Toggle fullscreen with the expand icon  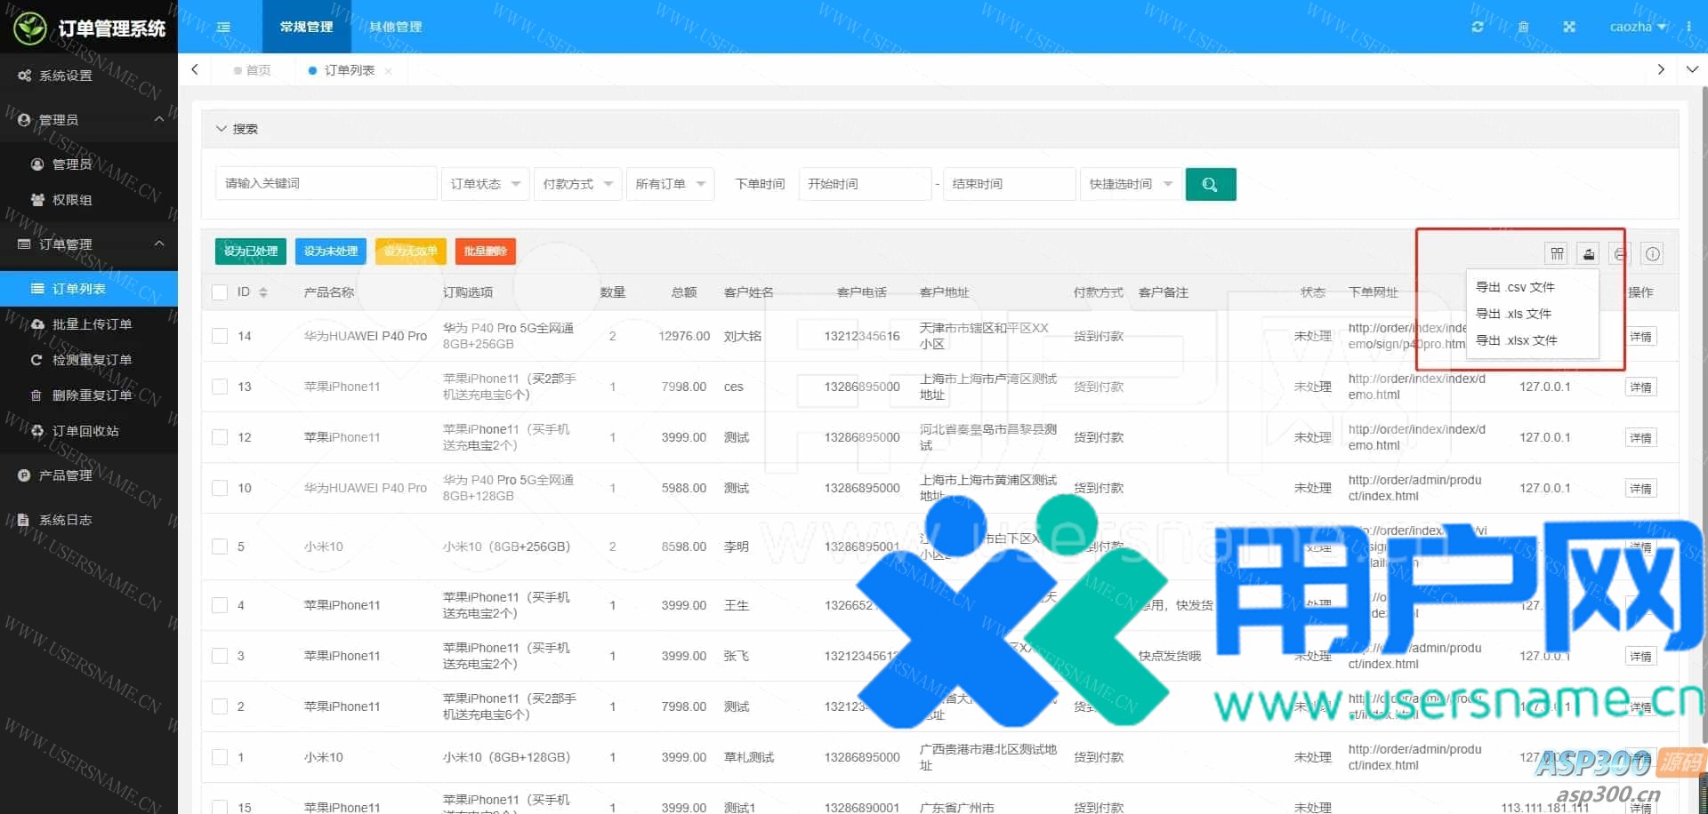1569,27
